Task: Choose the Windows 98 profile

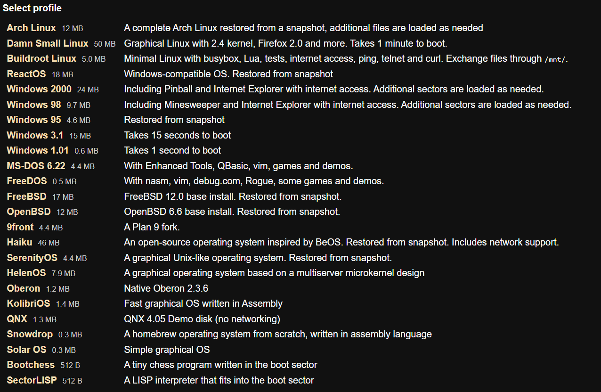Action: pyautogui.click(x=34, y=105)
